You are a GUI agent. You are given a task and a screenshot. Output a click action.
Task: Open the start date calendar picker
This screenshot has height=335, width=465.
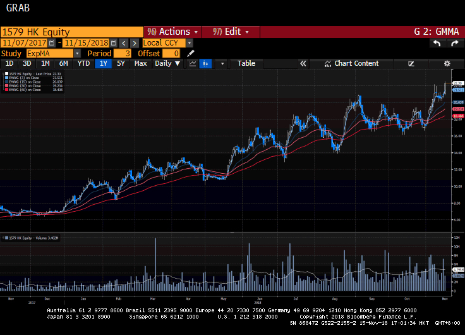(x=51, y=43)
